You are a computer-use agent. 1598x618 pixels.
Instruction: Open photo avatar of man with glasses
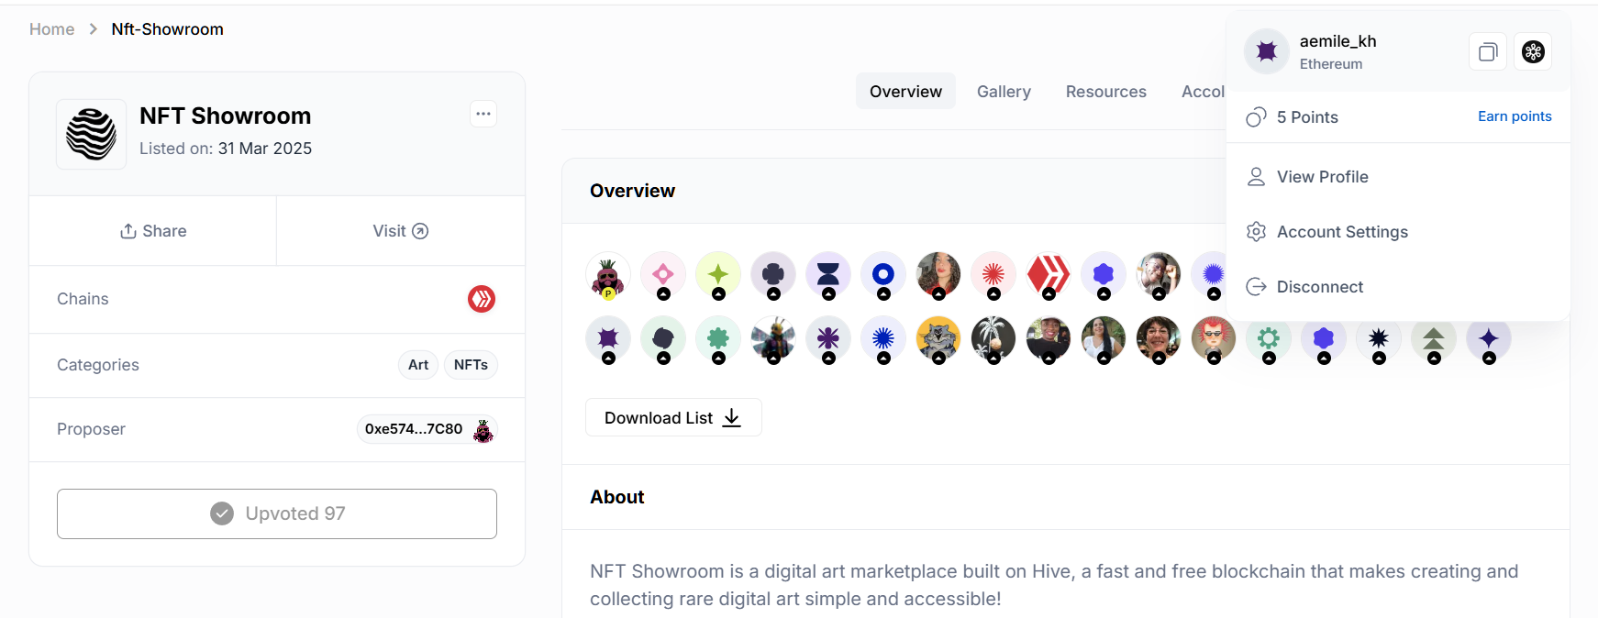[1159, 274]
